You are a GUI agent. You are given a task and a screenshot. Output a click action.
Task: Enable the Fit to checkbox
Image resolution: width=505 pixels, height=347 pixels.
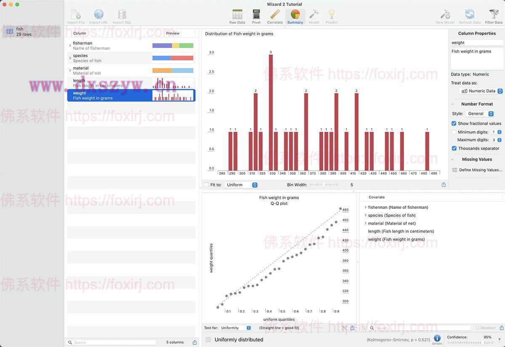[206, 185]
